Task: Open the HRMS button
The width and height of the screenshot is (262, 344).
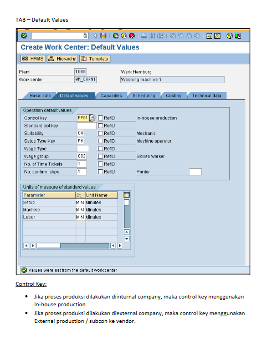Action: (33, 59)
